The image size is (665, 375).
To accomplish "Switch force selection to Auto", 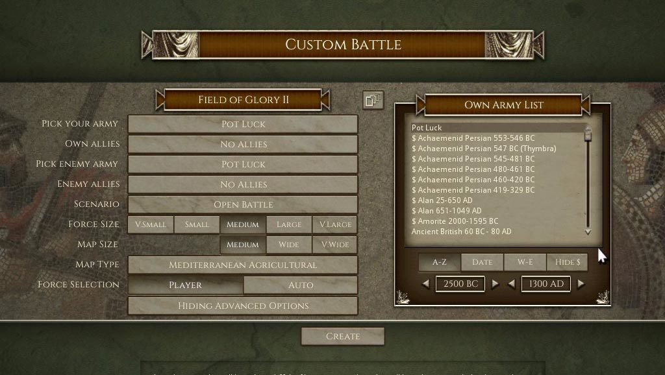I will (300, 285).
